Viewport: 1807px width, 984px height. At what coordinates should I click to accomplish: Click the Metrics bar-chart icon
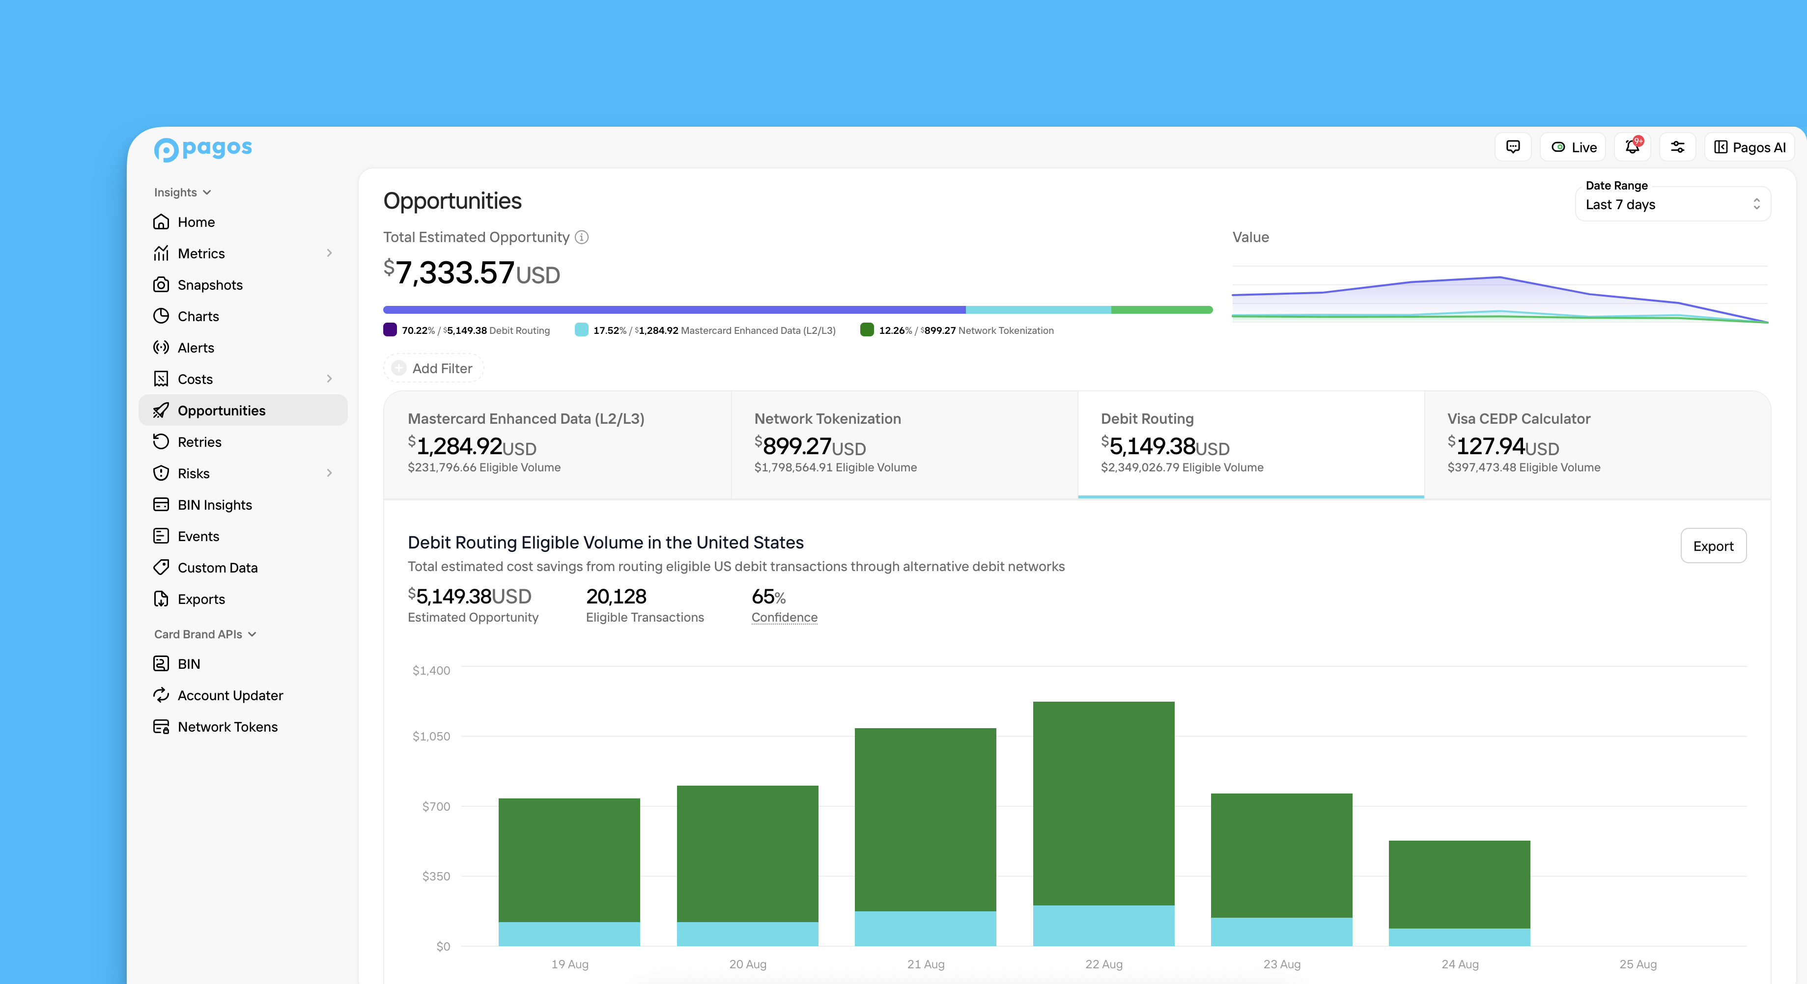coord(161,253)
